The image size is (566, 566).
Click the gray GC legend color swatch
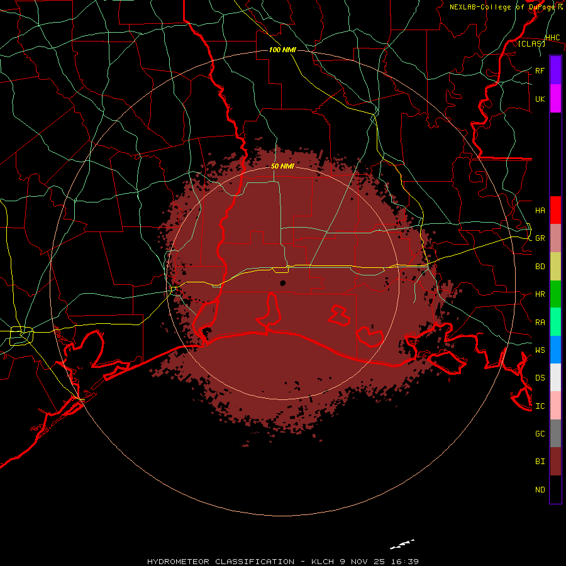coord(555,433)
